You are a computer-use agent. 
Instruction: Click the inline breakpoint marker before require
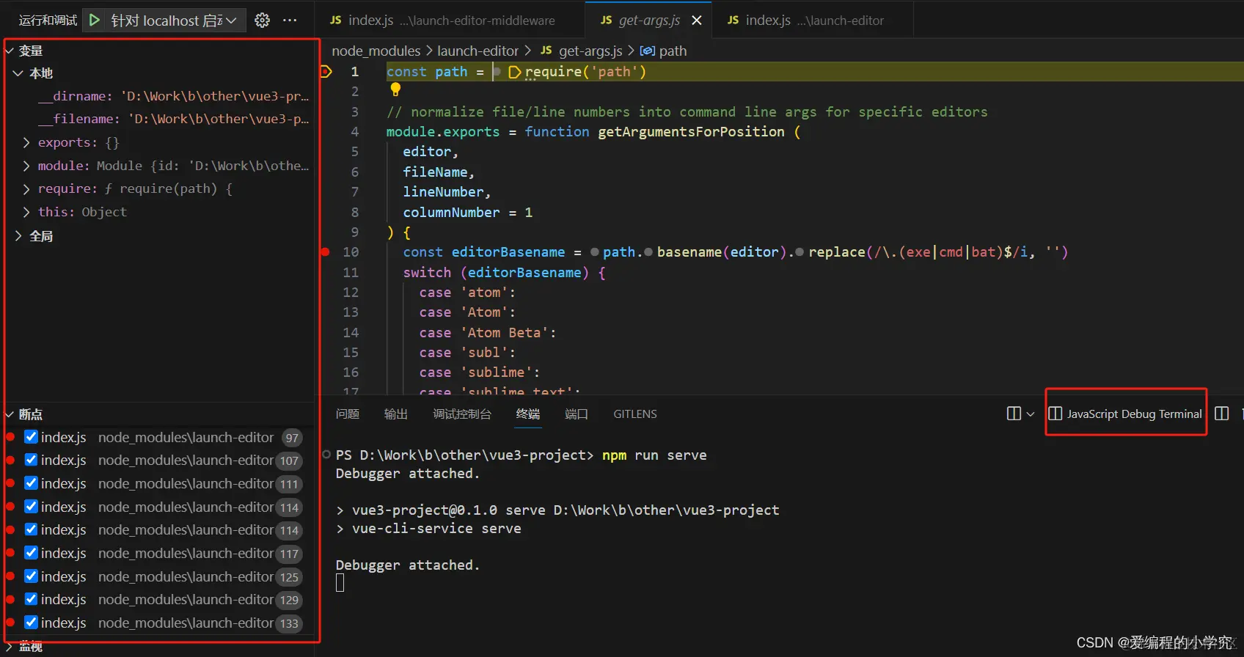514,72
